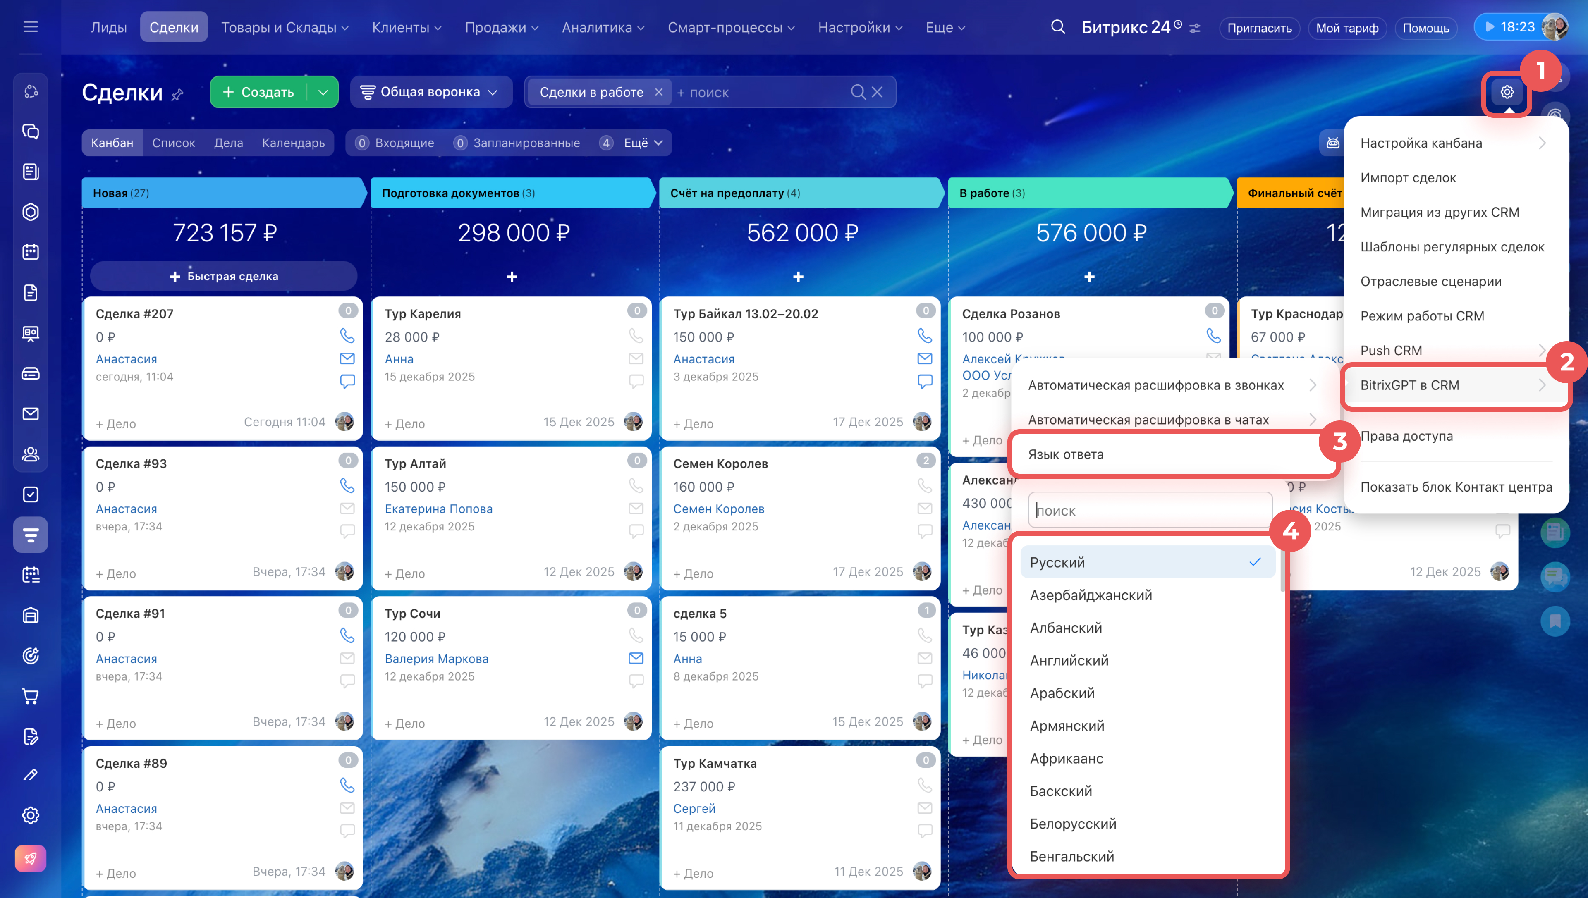
Task: Click the Быстрая сделка button
Action: click(x=224, y=276)
